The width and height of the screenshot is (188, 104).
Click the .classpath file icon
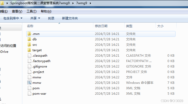click(29, 55)
